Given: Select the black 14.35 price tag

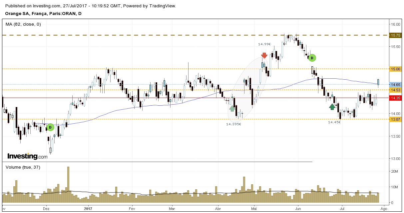Looking at the screenshot, I should (395, 98).
